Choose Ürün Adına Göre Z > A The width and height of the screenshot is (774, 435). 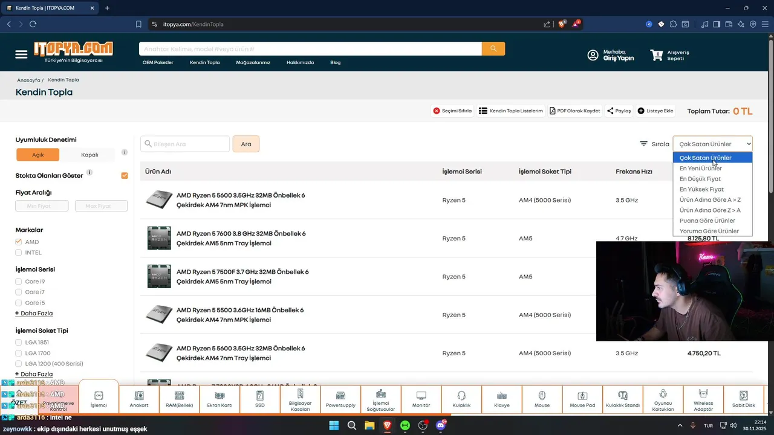point(712,210)
